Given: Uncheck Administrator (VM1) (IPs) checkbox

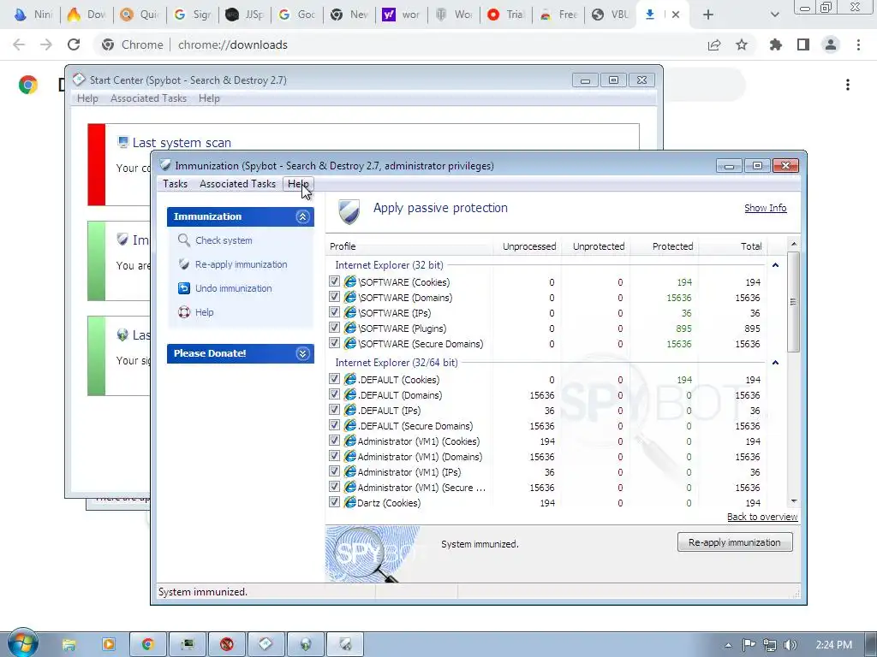Looking at the screenshot, I should [334, 471].
